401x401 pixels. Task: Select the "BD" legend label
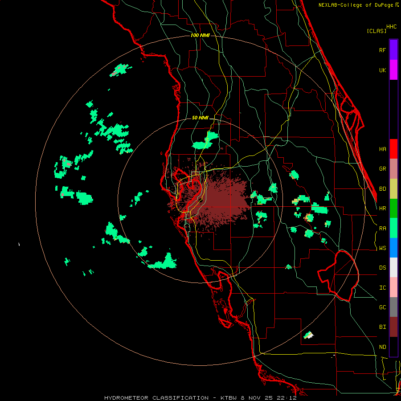382,189
